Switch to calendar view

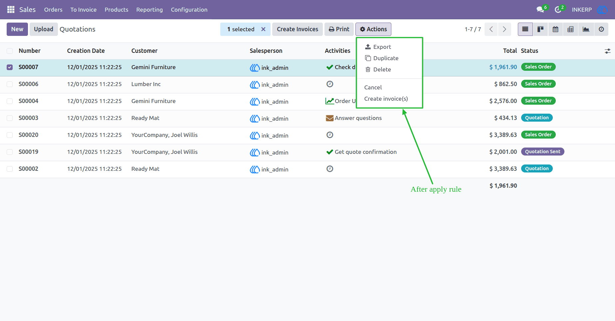tap(555, 29)
